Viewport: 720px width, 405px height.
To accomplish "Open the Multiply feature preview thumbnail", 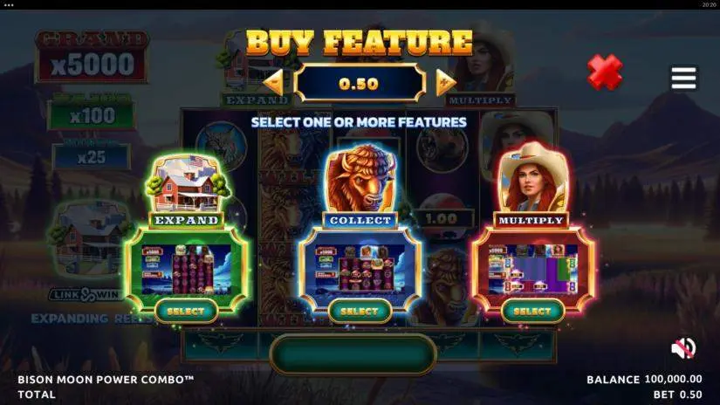I will click(532, 269).
